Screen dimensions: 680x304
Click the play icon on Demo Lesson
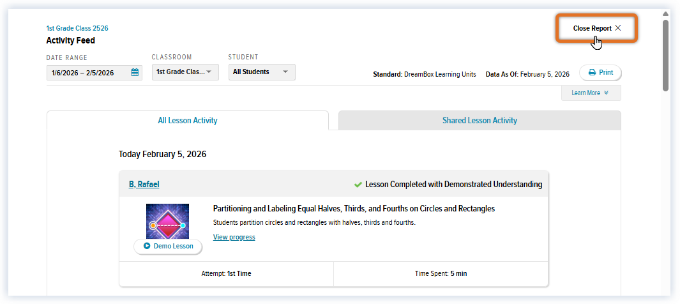click(x=147, y=246)
